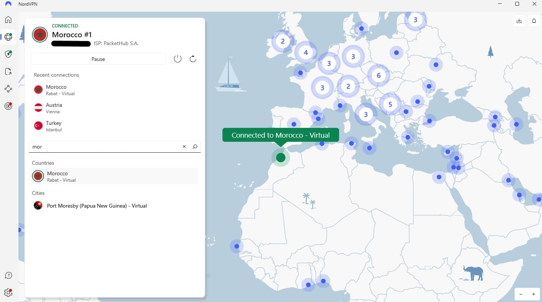The height and width of the screenshot is (302, 542).
Task: Open the globe VPN servers icon
Action: (x=8, y=37)
